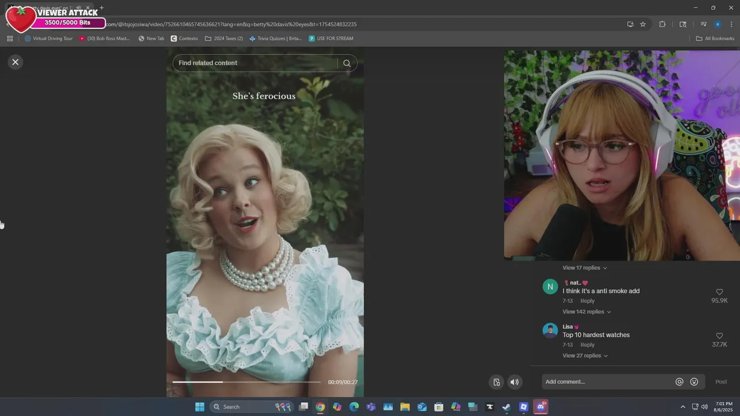Select the comment text "Top 10 hardest watches"
Viewport: 740px width, 416px height.
[596, 335]
